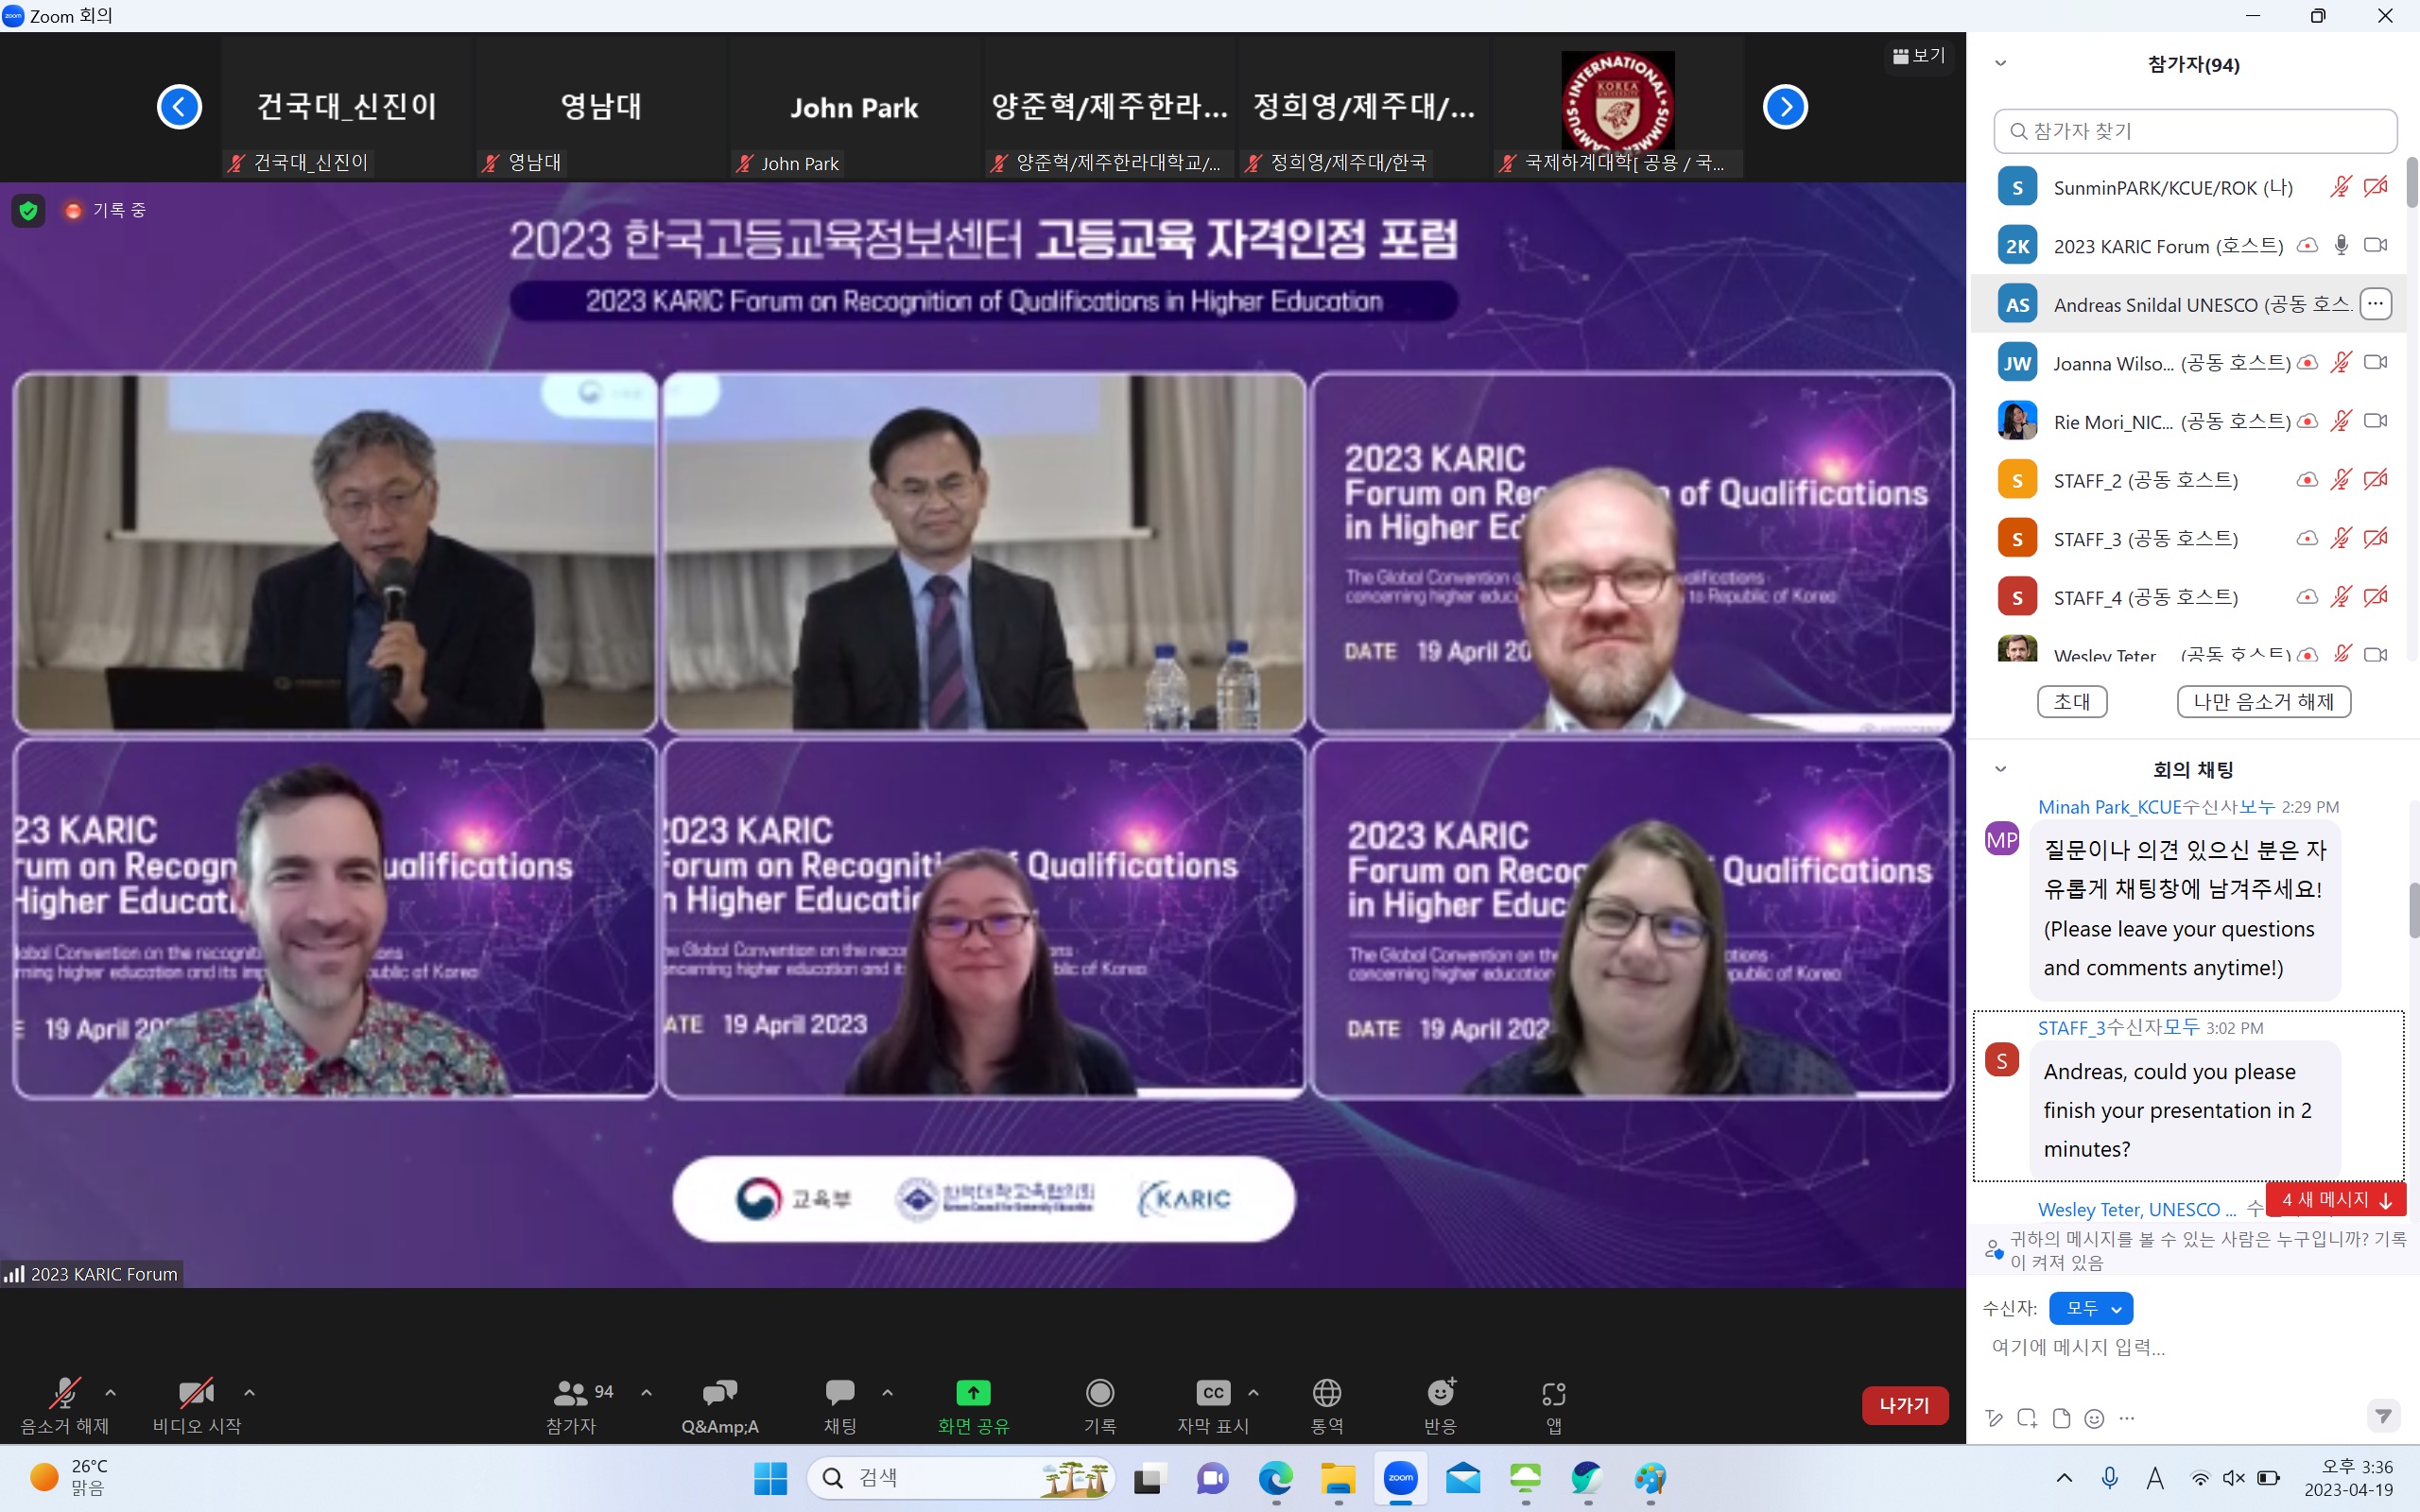Open Microsoft Edge from taskbar
This screenshot has height=1512, width=2420.
pyautogui.click(x=1275, y=1478)
